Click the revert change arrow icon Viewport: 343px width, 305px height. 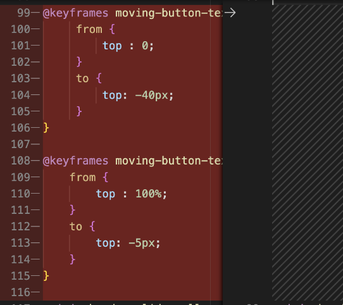click(x=230, y=13)
